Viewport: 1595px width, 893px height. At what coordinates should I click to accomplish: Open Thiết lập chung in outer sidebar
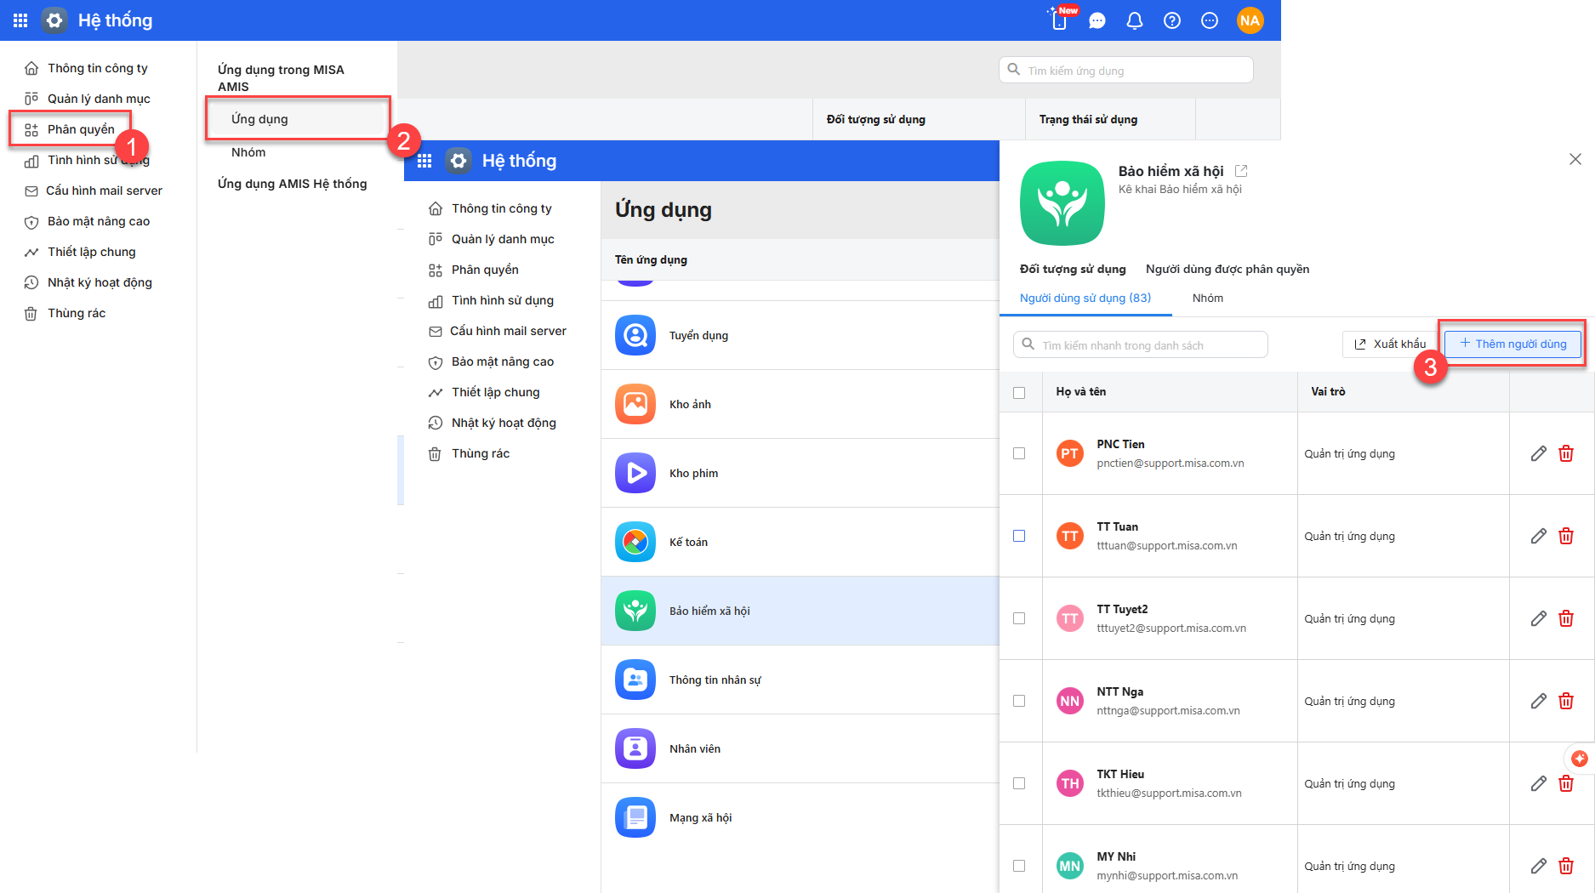[92, 252]
